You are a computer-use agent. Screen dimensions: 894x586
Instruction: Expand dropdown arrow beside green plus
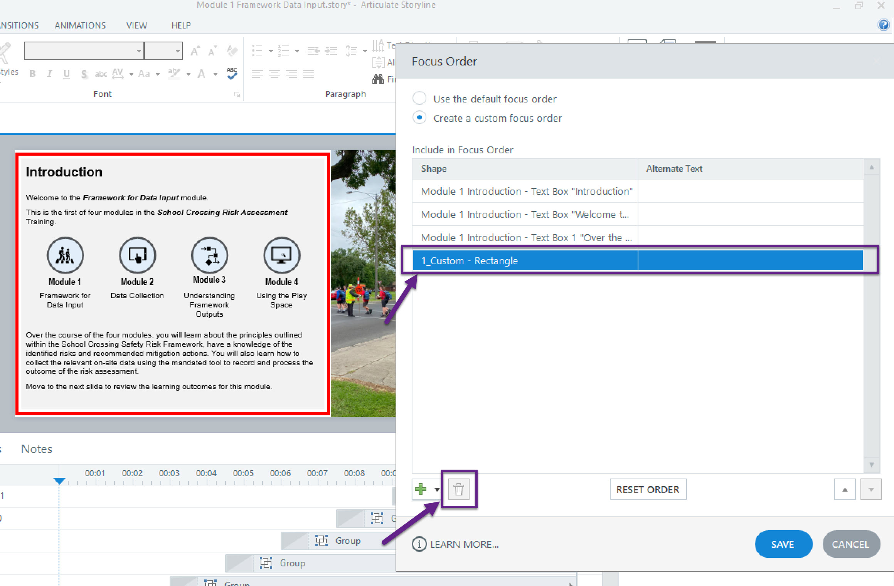pos(436,489)
